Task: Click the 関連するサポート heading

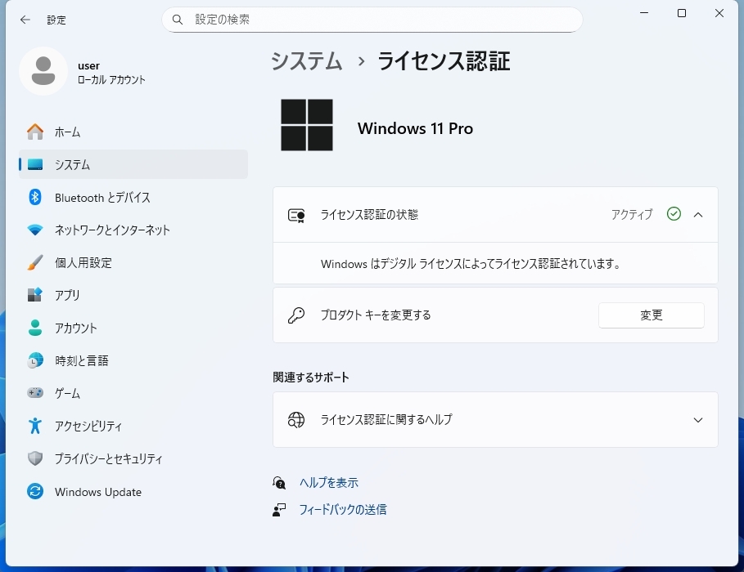Action: 311,378
